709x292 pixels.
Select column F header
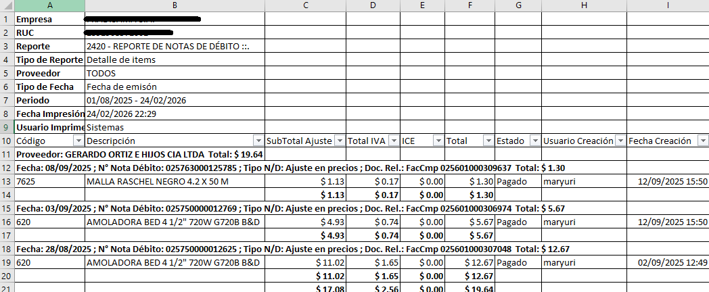point(470,5)
